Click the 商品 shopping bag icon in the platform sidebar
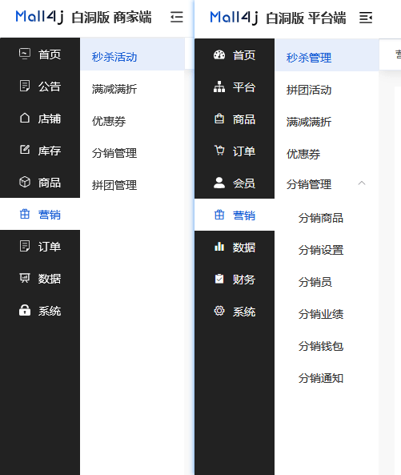 pyautogui.click(x=219, y=119)
